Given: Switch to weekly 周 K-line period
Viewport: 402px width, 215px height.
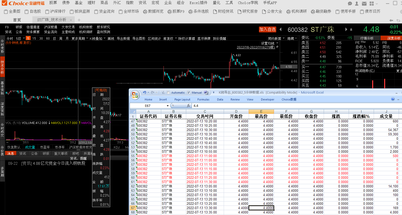Looking at the screenshot, I should click(x=61, y=38).
